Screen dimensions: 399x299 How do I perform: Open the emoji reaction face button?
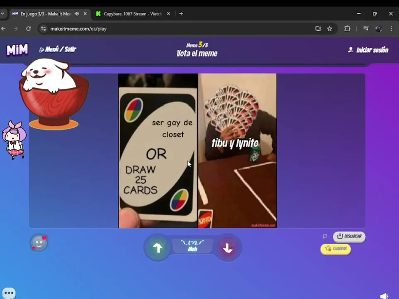point(39,243)
